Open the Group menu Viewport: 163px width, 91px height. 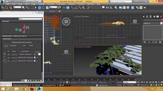(x=20, y=4)
